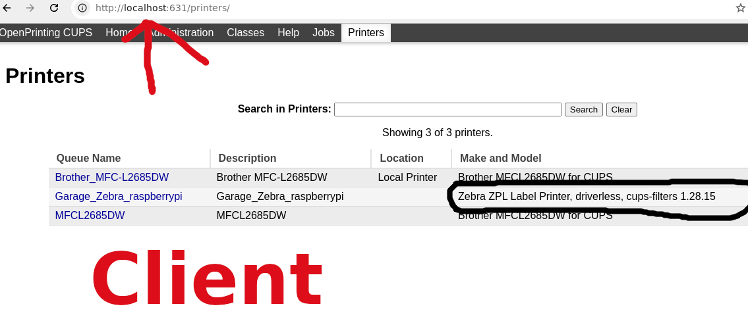Image resolution: width=748 pixels, height=321 pixels.
Task: Open the Classes tab
Action: click(245, 33)
